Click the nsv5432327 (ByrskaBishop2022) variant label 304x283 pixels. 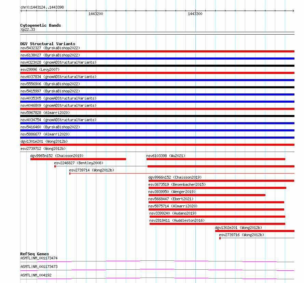coord(50,48)
